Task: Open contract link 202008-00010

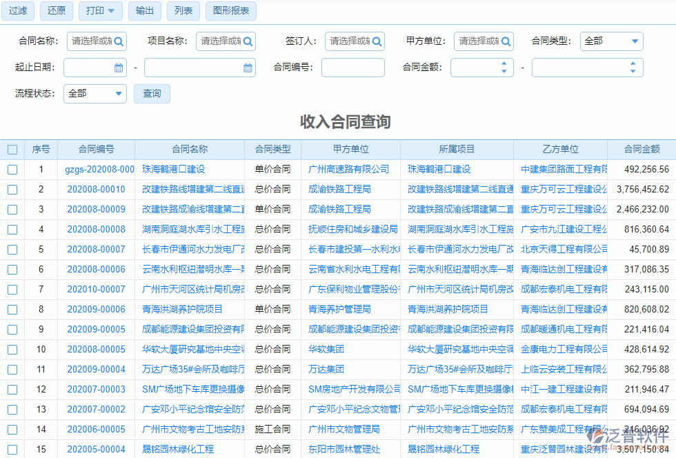Action: pos(95,189)
